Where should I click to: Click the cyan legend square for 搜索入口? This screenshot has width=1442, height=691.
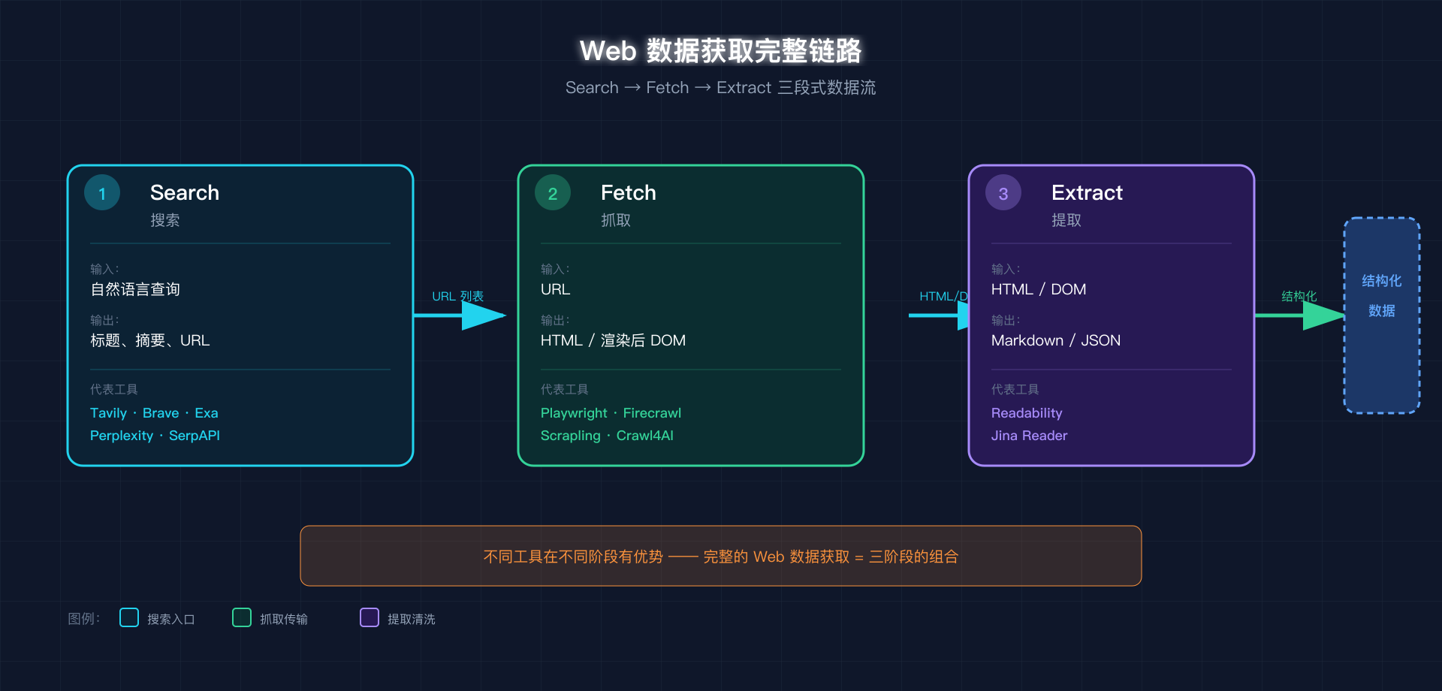(x=129, y=617)
